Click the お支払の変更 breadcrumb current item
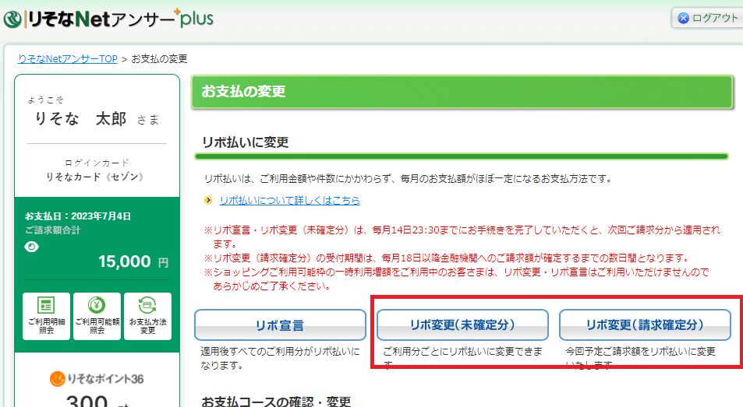Screen dimensions: 743x407 (x=159, y=59)
